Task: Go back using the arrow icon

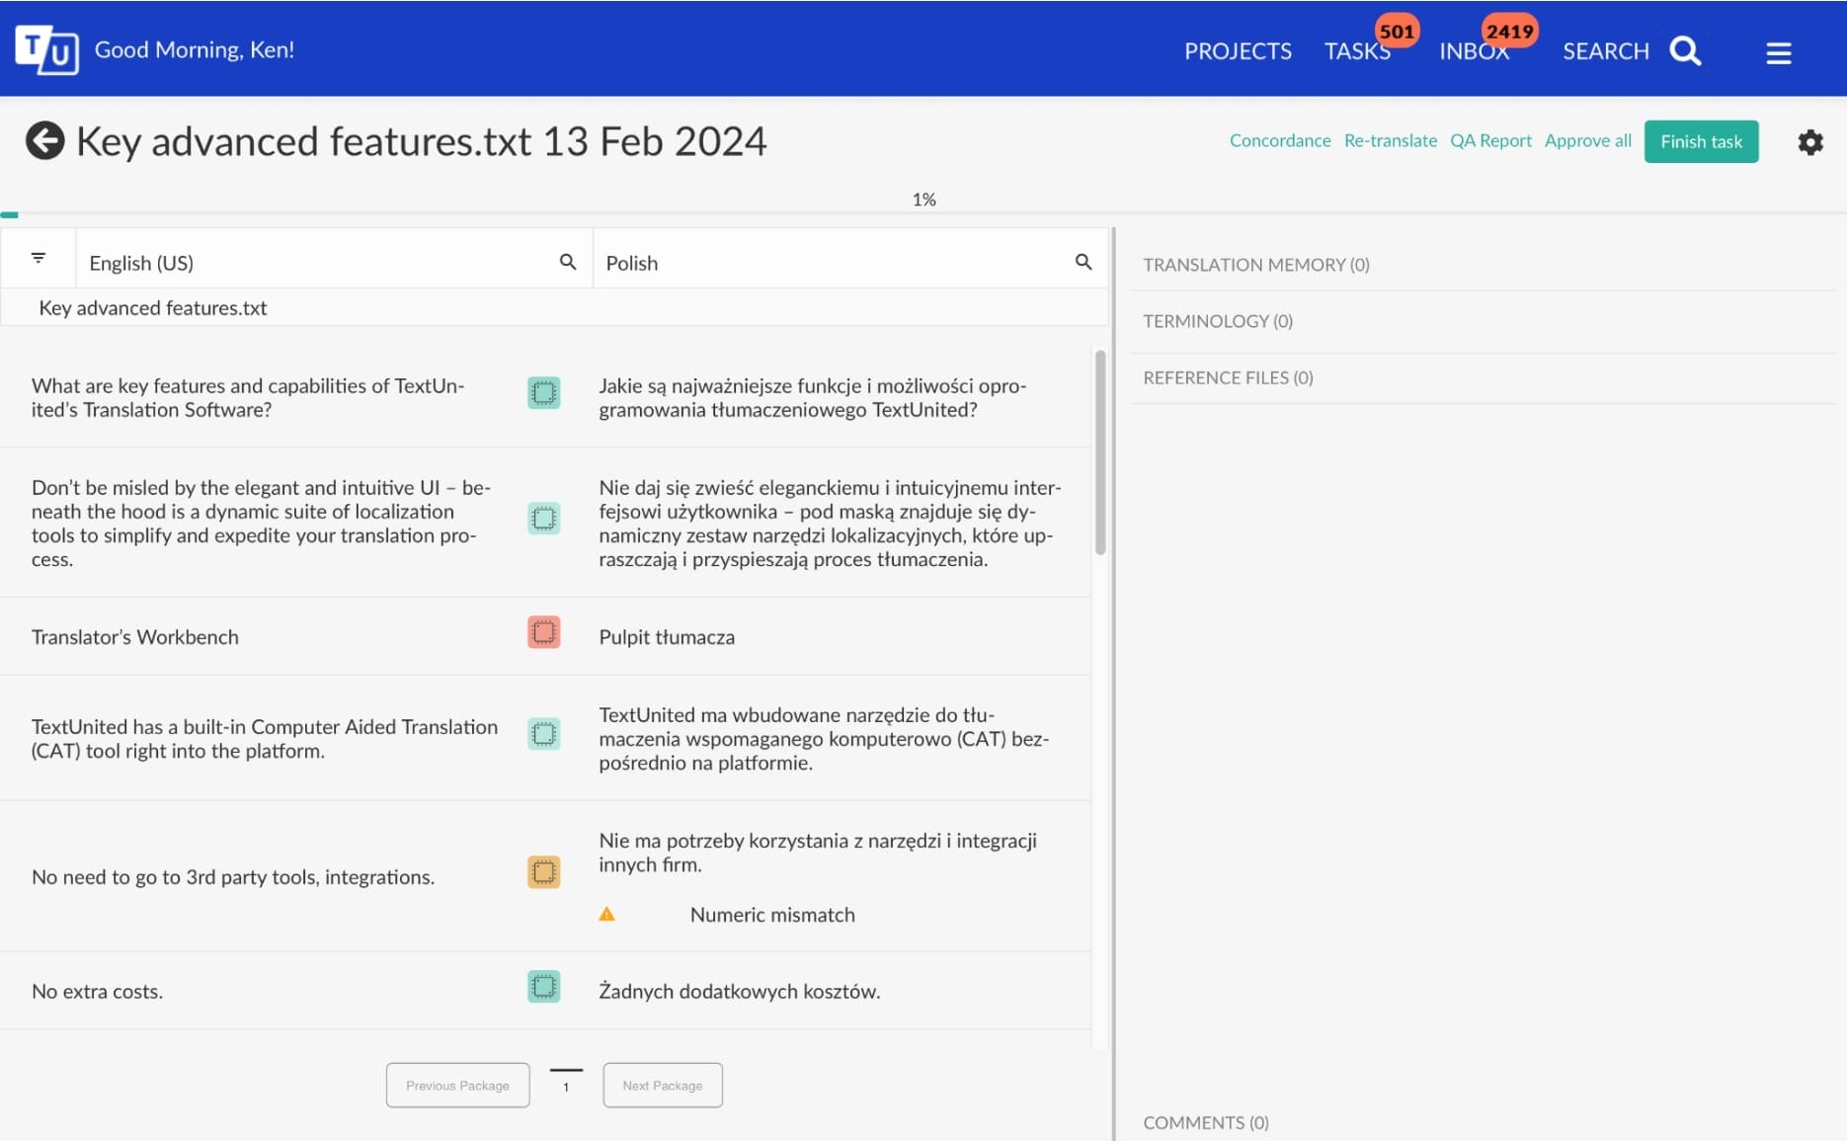Action: (x=45, y=141)
